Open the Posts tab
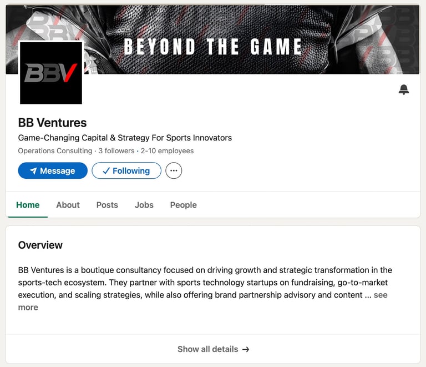 (x=107, y=205)
